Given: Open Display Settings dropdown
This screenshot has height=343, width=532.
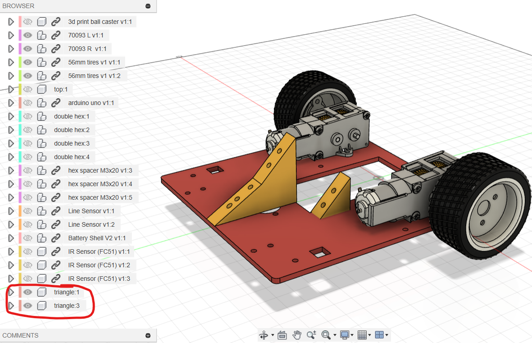Looking at the screenshot, I should click(346, 335).
